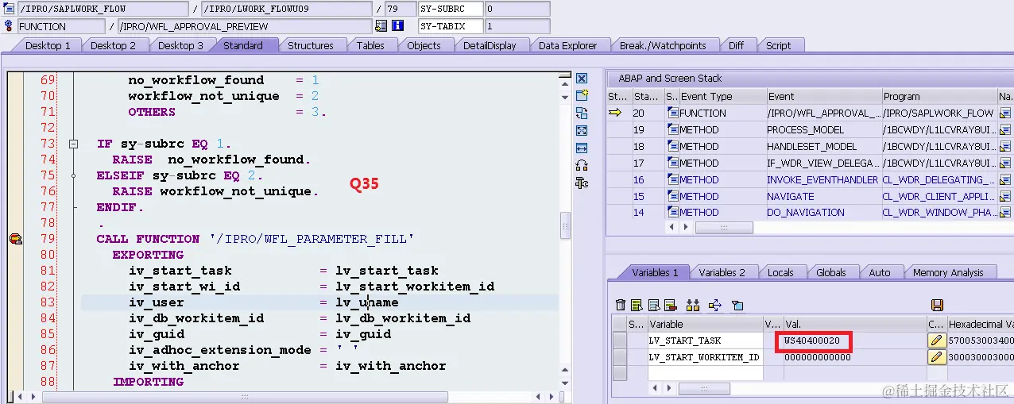The image size is (1014, 404).
Task: Click the code editor vertical scrollbar thumb
Action: 565,224
